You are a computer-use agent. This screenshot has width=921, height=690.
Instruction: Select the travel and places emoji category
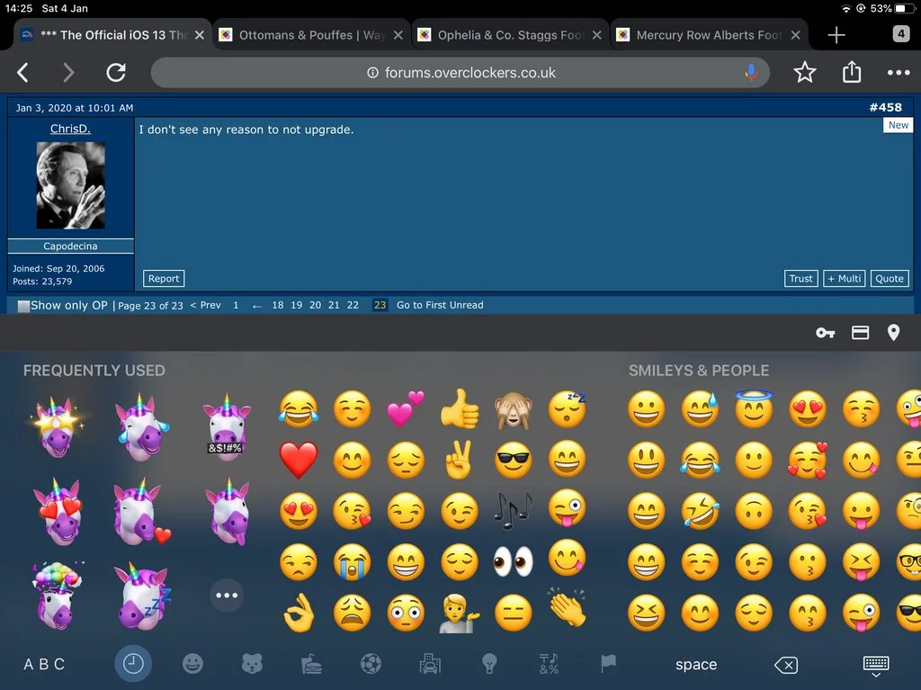click(x=430, y=664)
